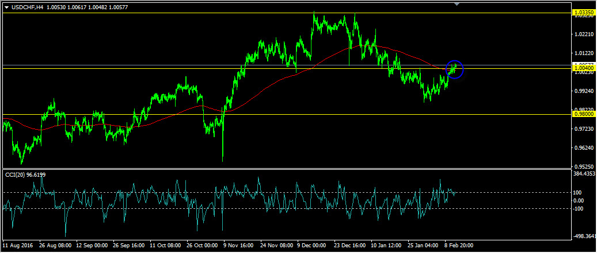Select the yellow 1.03350 price label
The image size is (597, 253).
tap(583, 13)
